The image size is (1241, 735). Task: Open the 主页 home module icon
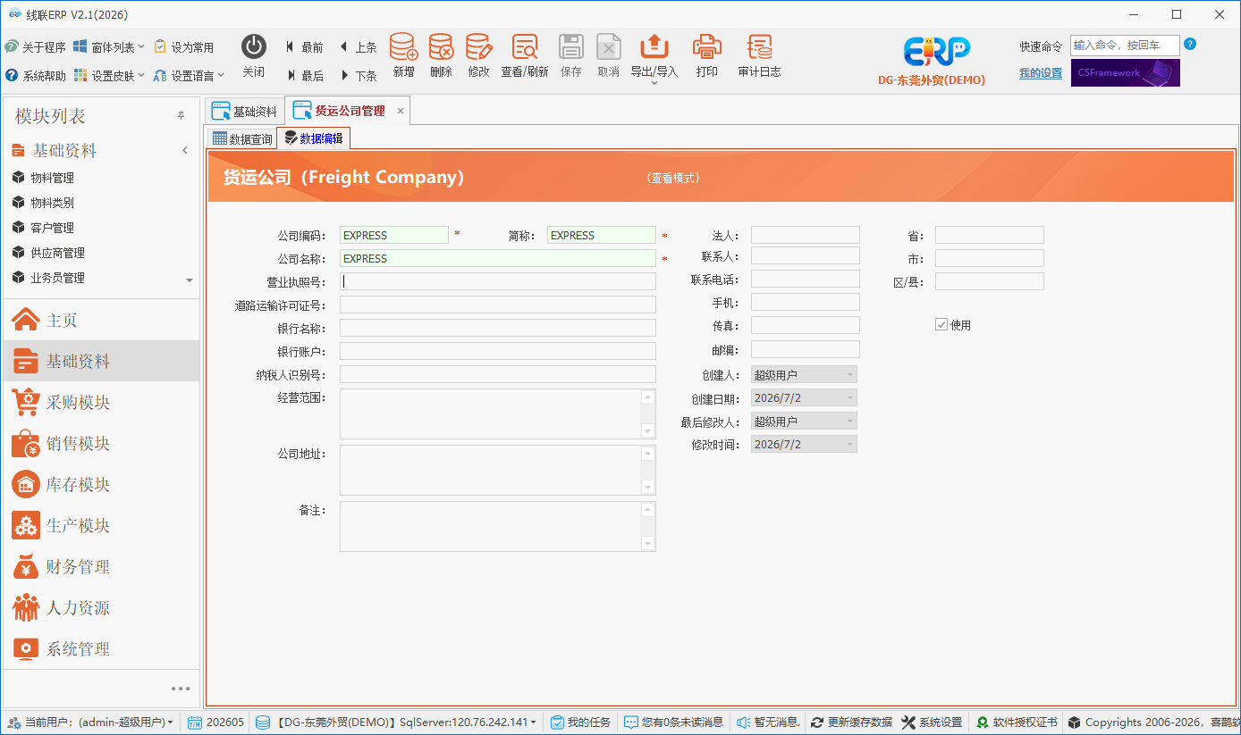[x=26, y=320]
